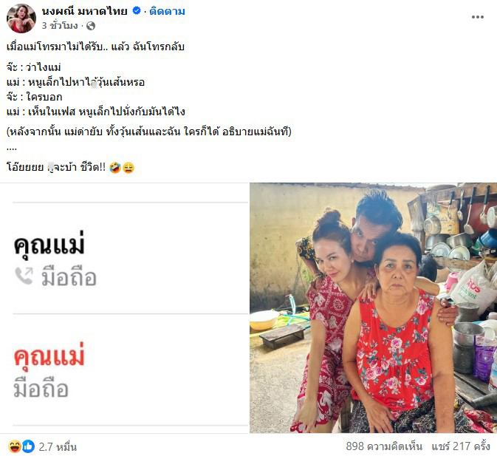Click the weary face emoji in post
Screen dimensions: 497x456
click(x=128, y=168)
